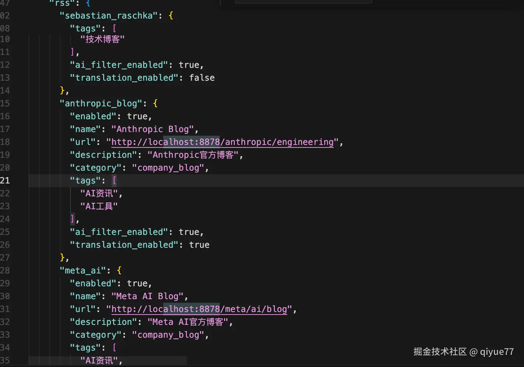524x367 pixels.
Task: Click the "ai_filter_enabled" key on line 12
Action: coord(119,65)
